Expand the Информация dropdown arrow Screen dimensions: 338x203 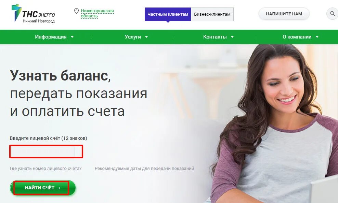[x=72, y=37]
